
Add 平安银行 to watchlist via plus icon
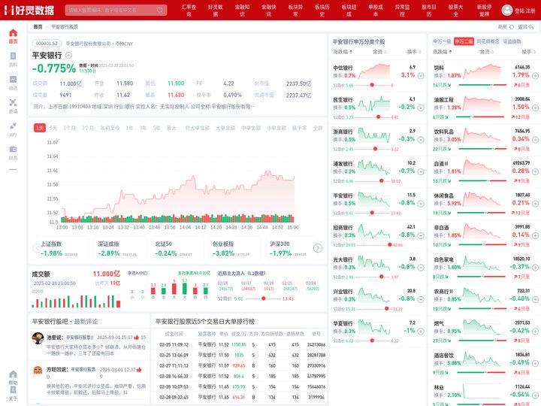click(68, 55)
